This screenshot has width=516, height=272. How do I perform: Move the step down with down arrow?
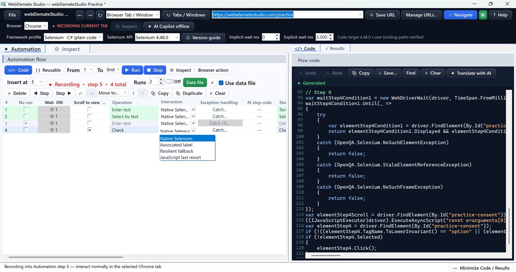143,93
